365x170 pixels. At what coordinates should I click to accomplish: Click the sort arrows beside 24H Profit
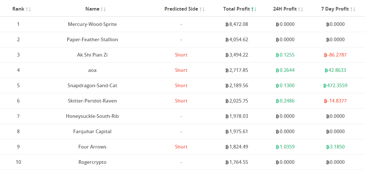[300, 9]
